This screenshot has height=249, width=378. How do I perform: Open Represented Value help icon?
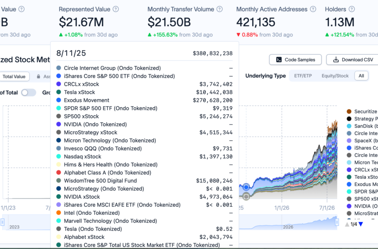click(x=116, y=9)
